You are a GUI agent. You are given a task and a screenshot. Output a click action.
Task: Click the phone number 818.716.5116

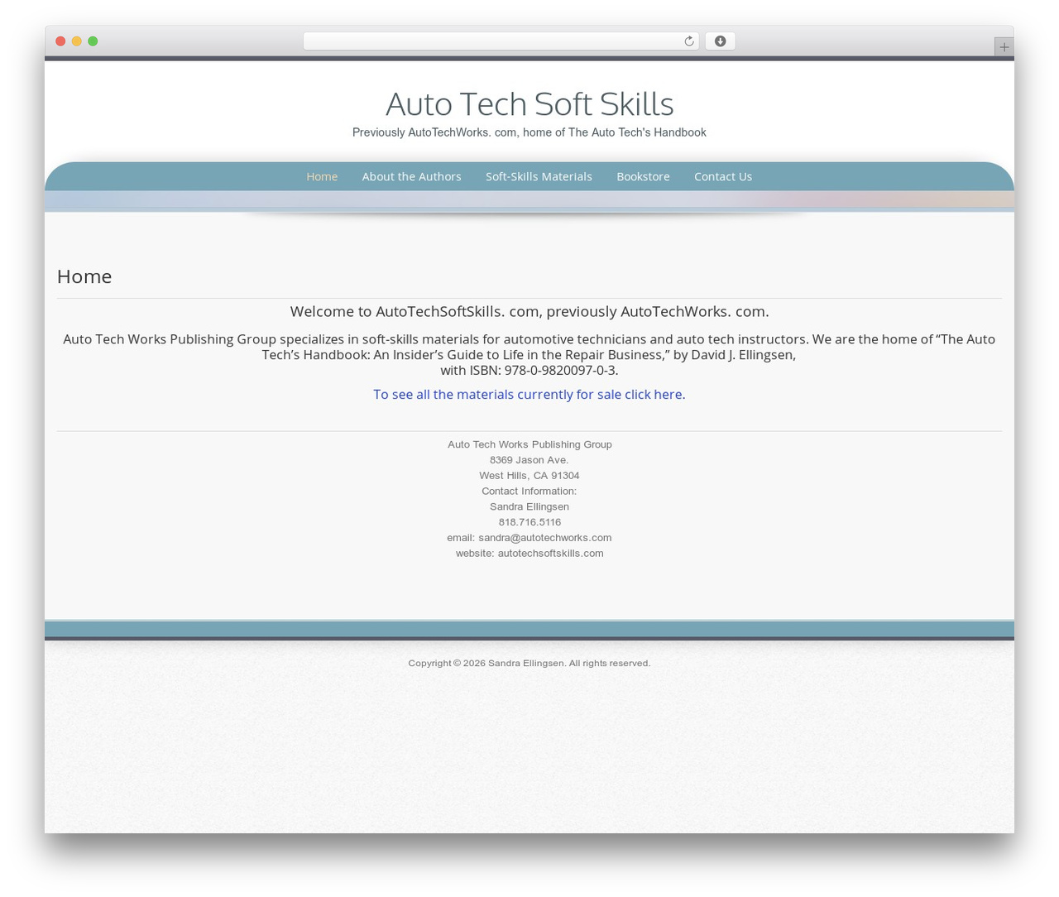point(529,522)
